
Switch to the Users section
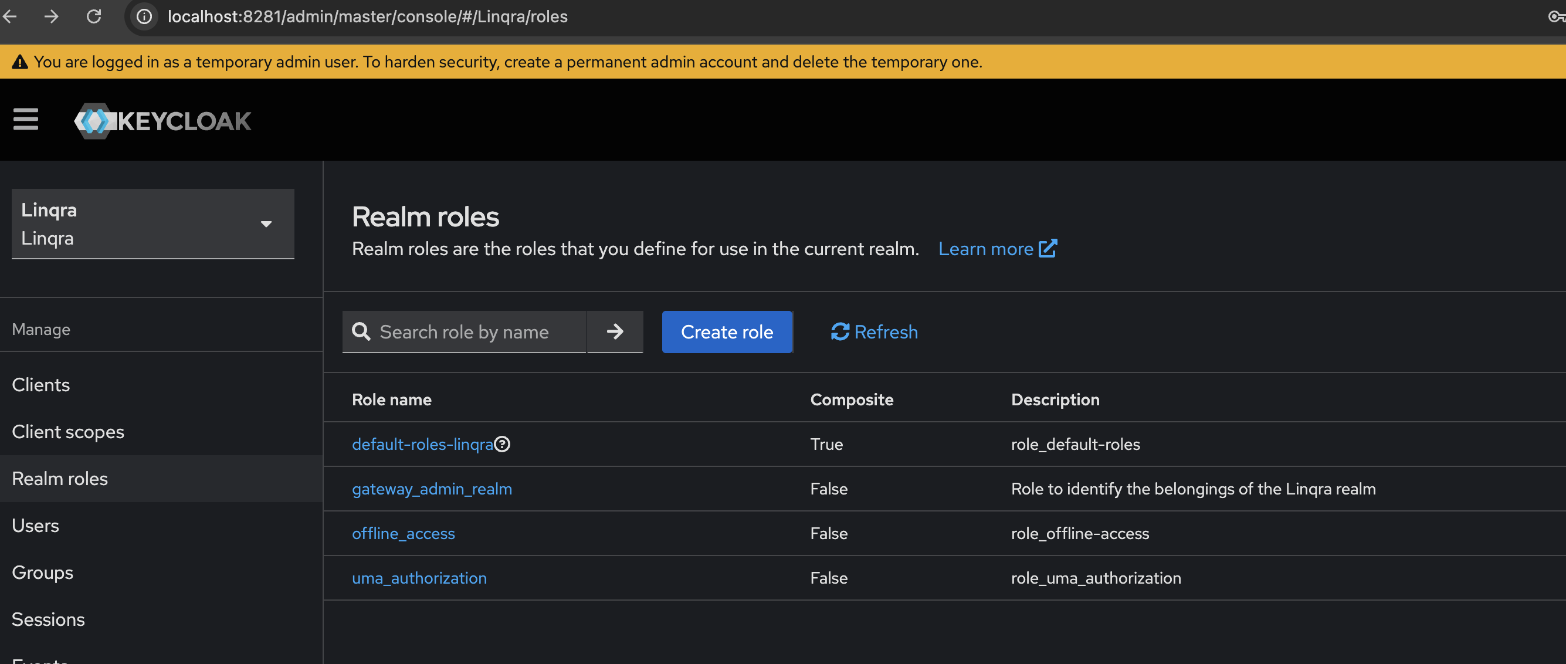(35, 526)
